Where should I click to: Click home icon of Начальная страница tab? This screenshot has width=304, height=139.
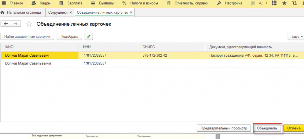3,12
